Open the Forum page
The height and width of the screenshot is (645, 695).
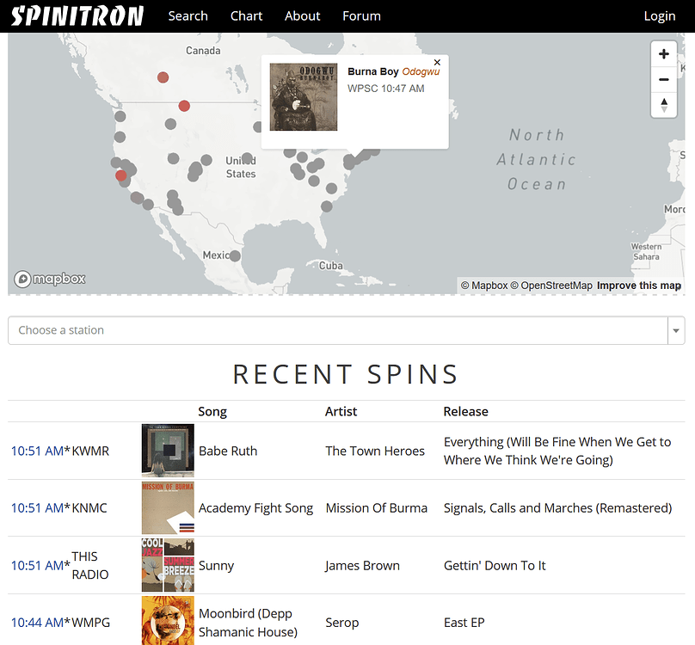(x=360, y=15)
